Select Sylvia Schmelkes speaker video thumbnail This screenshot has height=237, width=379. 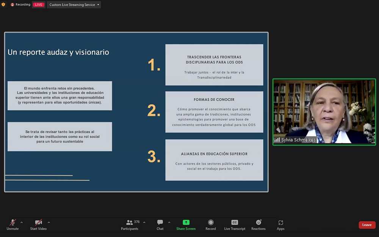point(324,112)
